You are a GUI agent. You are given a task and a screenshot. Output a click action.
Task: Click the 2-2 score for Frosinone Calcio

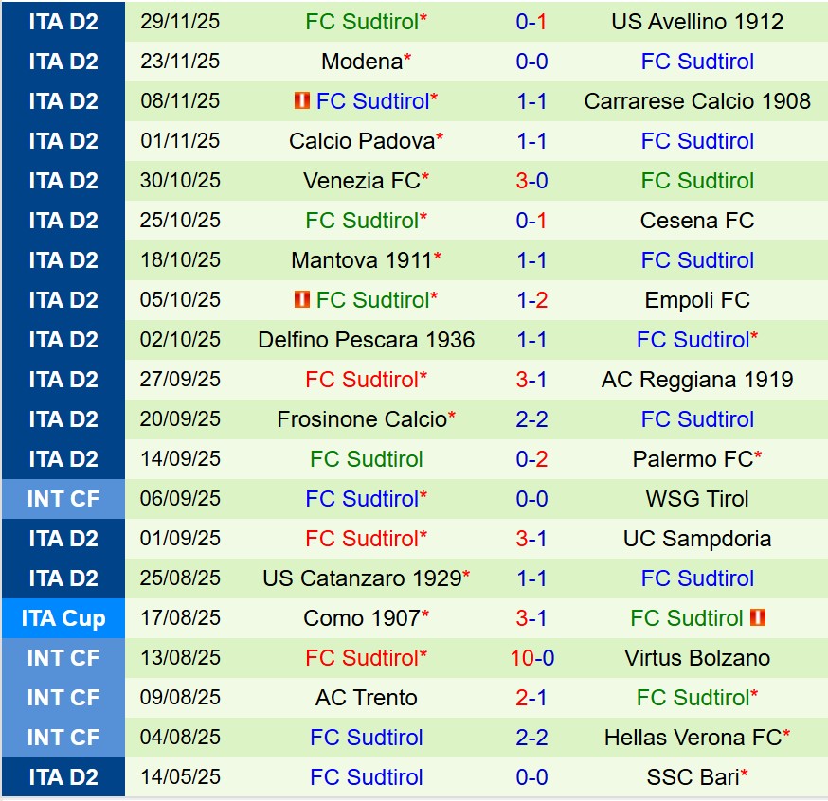click(531, 419)
